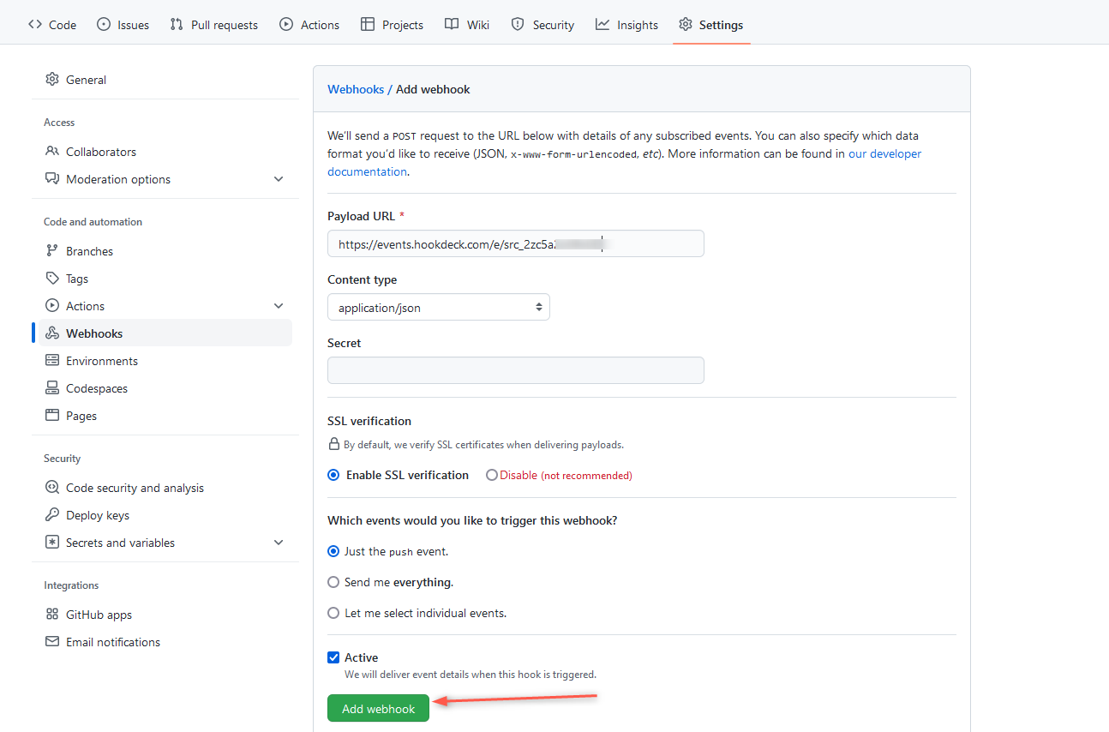Open the Branches settings icon
Image resolution: width=1109 pixels, height=732 pixels.
pos(53,250)
